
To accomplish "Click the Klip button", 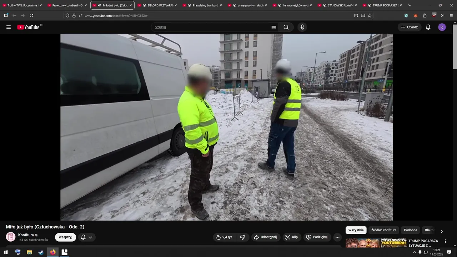I will pos(292,237).
